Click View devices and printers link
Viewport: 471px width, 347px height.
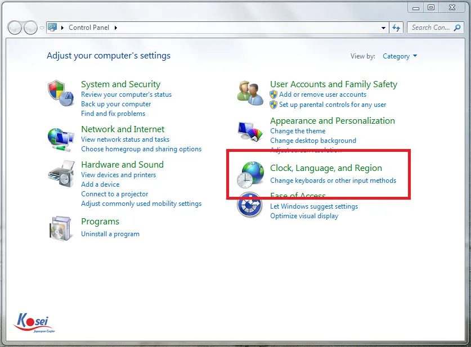[x=118, y=175]
